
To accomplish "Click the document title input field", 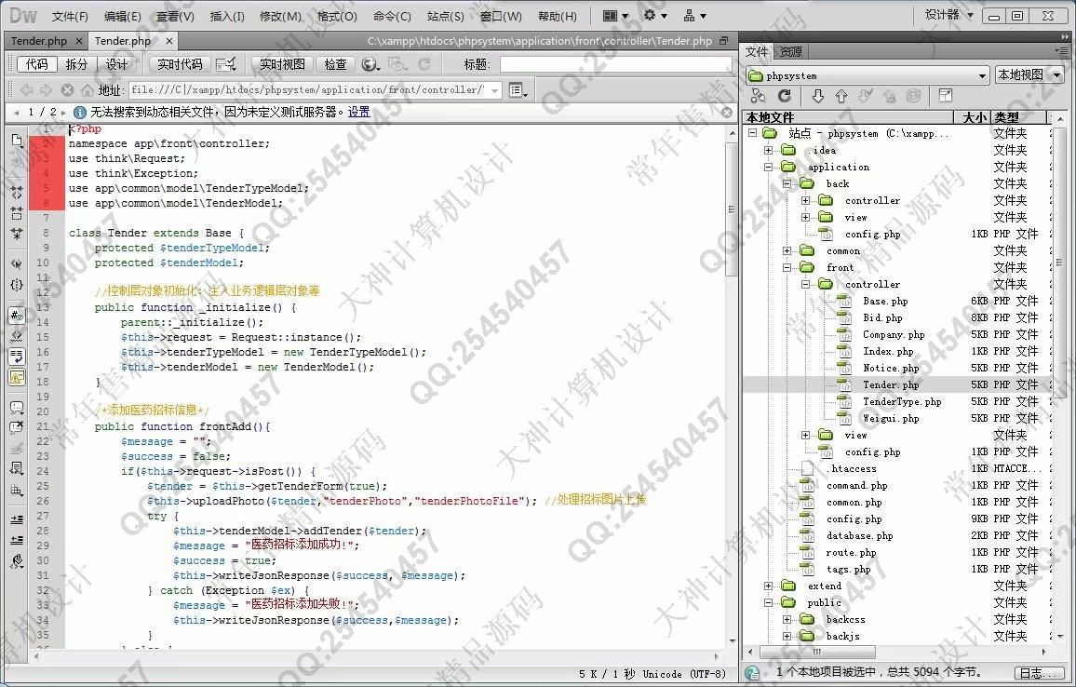I will 615,64.
